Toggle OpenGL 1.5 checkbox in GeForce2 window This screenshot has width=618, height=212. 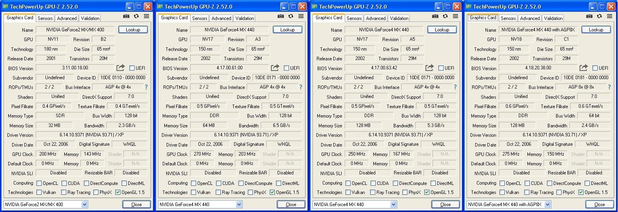118,192
